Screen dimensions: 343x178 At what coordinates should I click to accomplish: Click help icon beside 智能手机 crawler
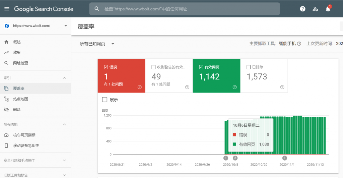[x=299, y=44]
